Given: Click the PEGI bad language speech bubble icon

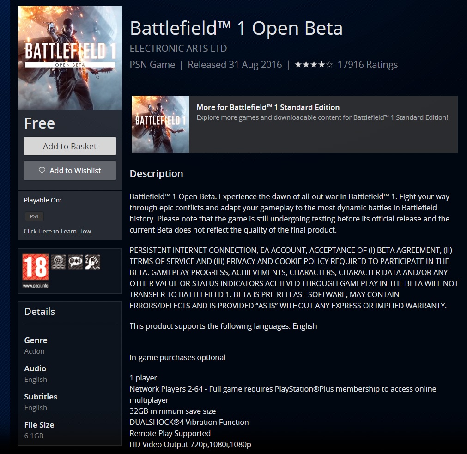Looking at the screenshot, I should [x=75, y=262].
